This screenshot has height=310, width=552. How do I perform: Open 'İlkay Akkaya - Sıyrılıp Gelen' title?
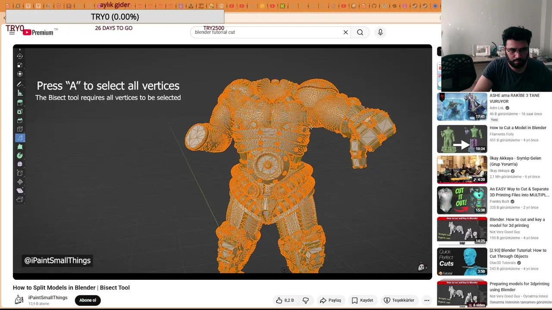(x=515, y=161)
